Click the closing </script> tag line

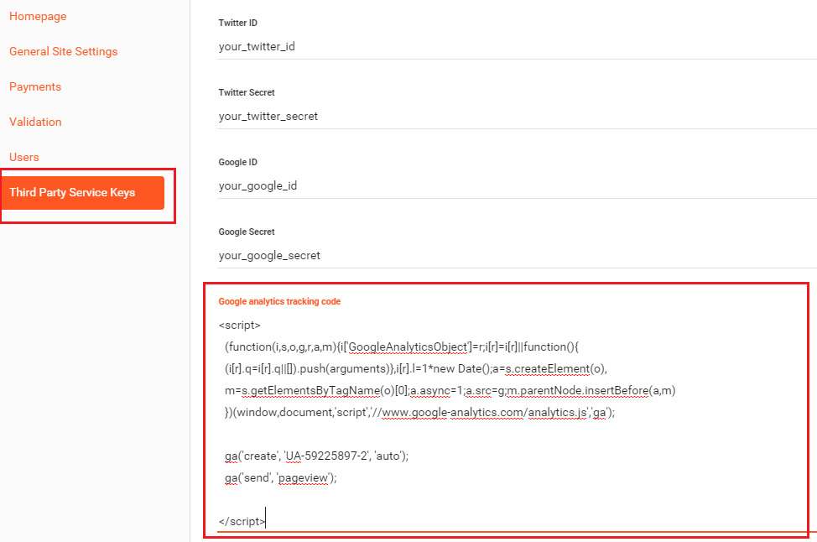tap(242, 521)
